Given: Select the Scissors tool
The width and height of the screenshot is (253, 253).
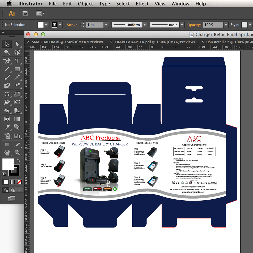Looking at the screenshot, I should point(17,85).
